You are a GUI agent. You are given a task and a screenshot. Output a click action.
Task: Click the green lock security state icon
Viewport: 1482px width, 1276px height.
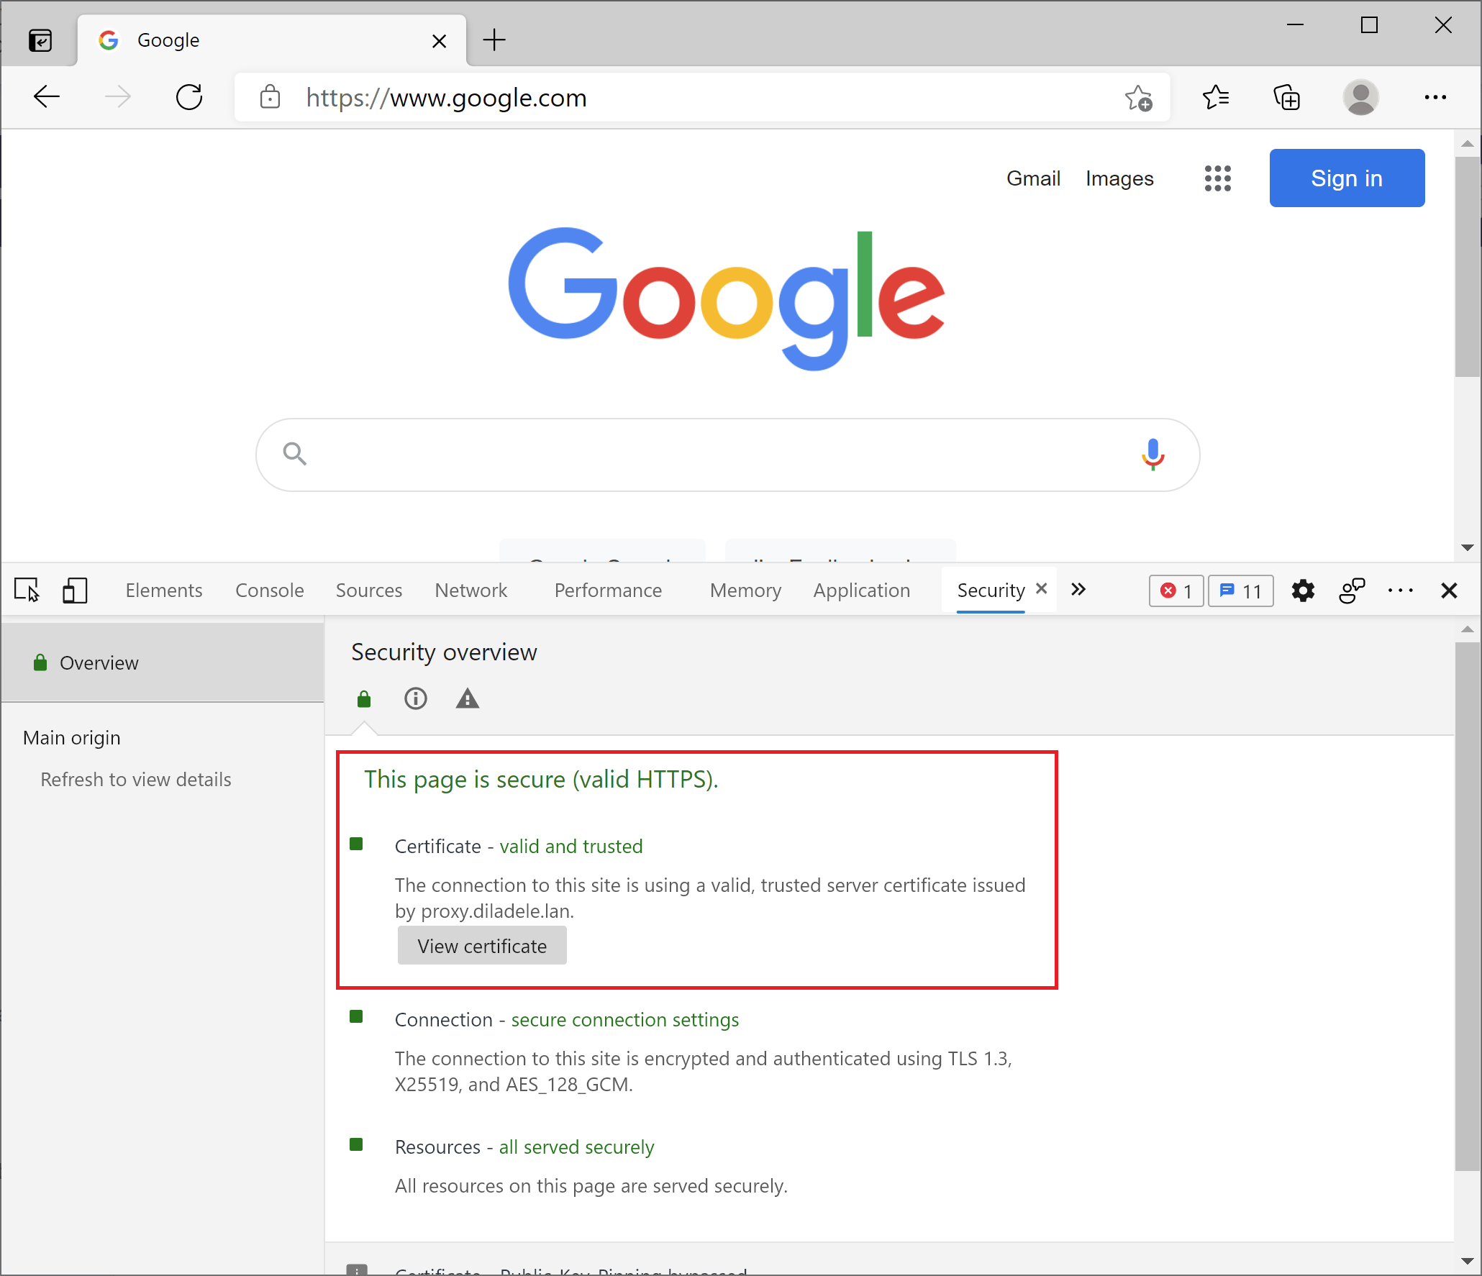363,698
